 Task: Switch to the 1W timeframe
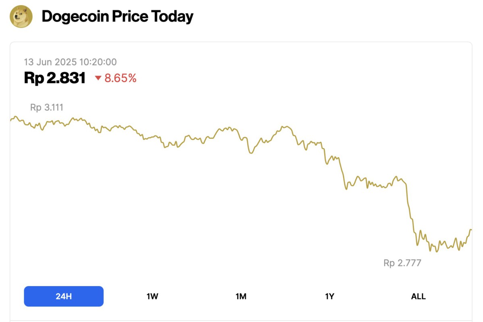pyautogui.click(x=152, y=296)
